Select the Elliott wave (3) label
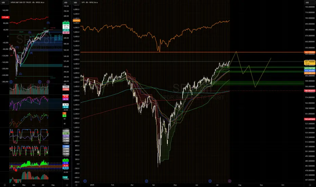Screen dimensions: 316x187 (x=29, y=32)
